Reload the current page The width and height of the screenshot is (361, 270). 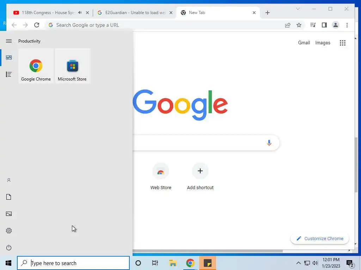(37, 25)
